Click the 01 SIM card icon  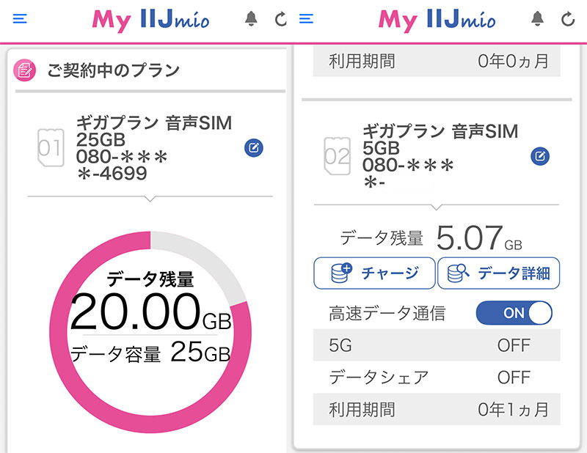[x=50, y=148]
